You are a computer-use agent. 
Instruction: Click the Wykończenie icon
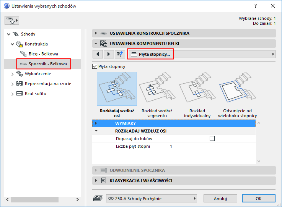click(x=20, y=74)
